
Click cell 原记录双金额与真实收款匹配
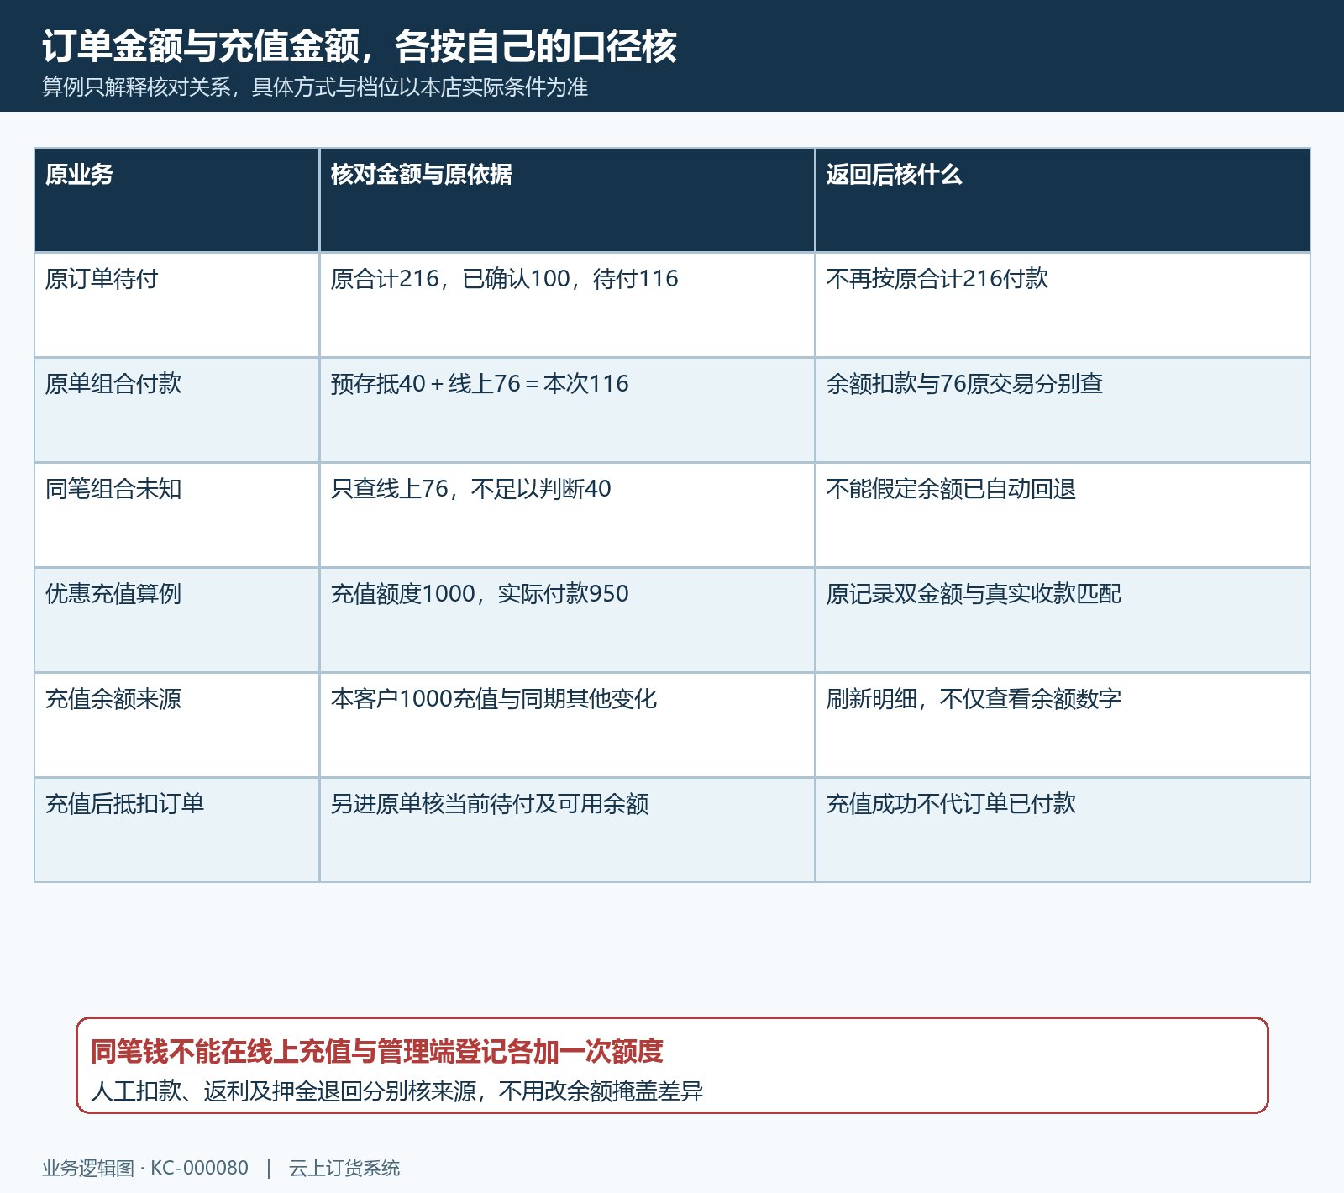[x=1063, y=620]
